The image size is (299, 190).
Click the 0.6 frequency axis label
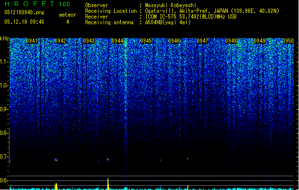(x=4, y=180)
